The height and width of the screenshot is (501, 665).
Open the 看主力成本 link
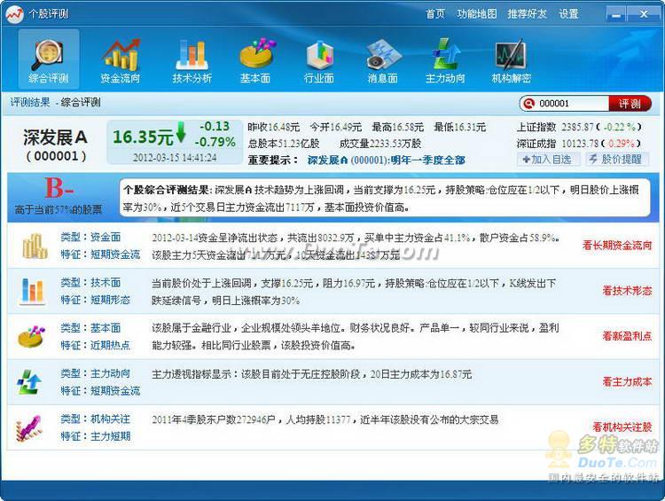(x=627, y=382)
